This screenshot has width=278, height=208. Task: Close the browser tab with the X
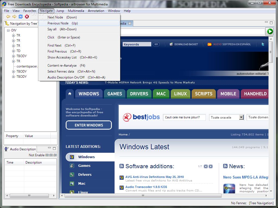[129, 23]
